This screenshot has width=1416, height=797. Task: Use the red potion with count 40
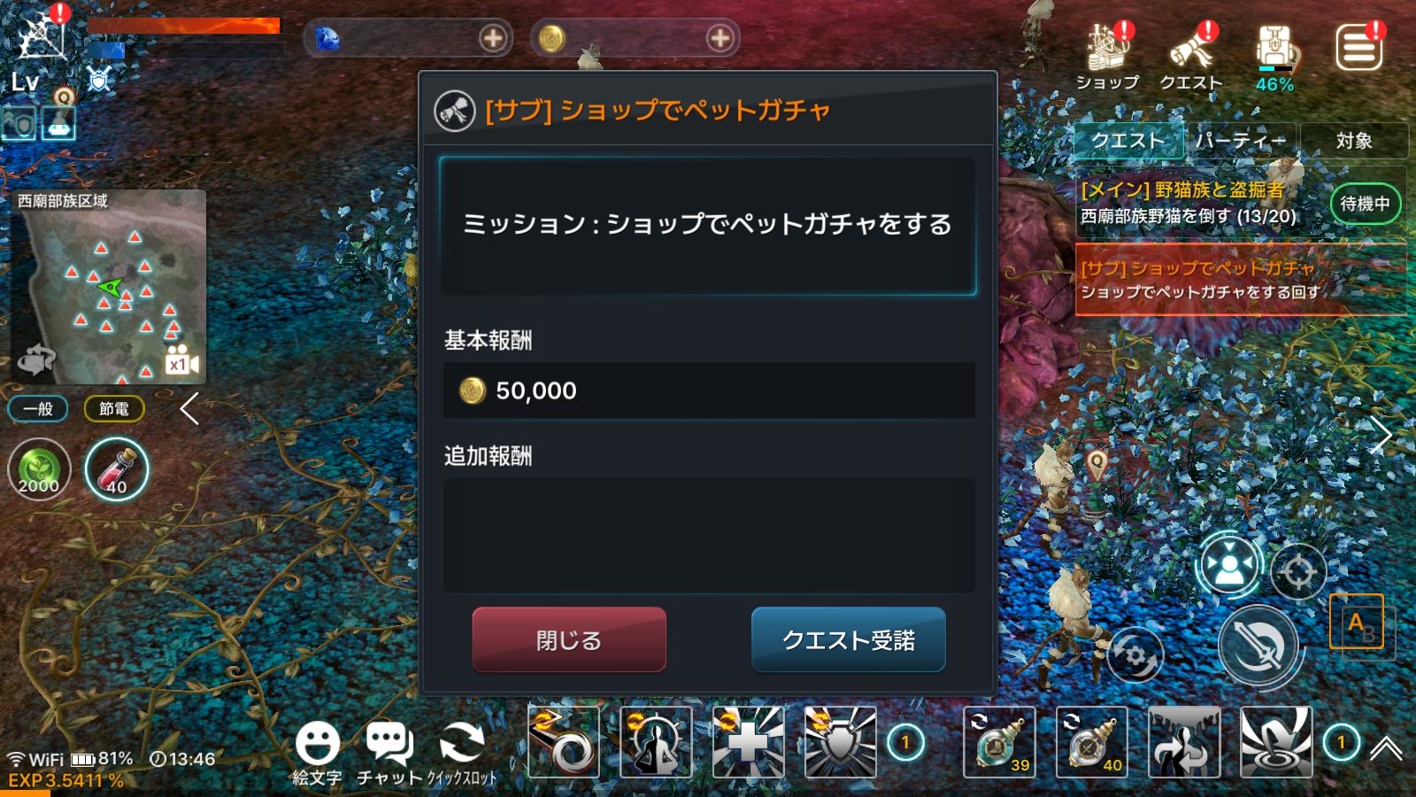click(x=117, y=469)
